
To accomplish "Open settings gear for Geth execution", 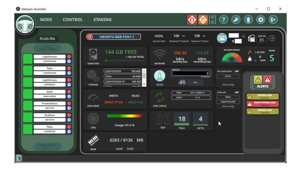I will point(69,96).
